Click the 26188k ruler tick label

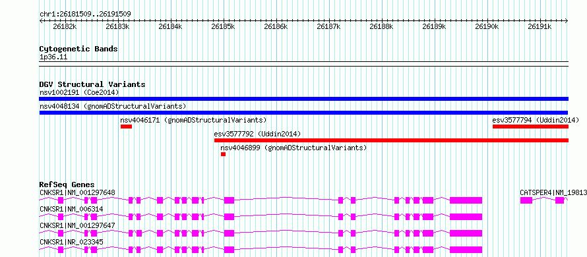pyautogui.click(x=381, y=26)
